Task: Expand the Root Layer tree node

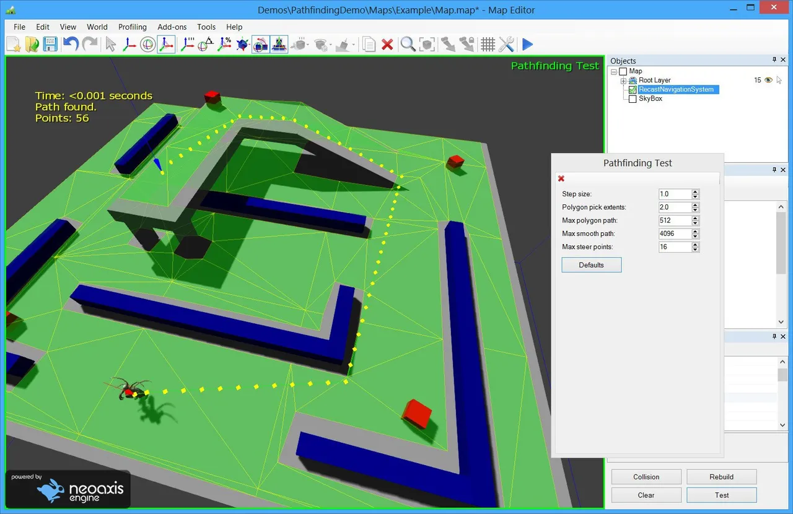Action: [623, 80]
